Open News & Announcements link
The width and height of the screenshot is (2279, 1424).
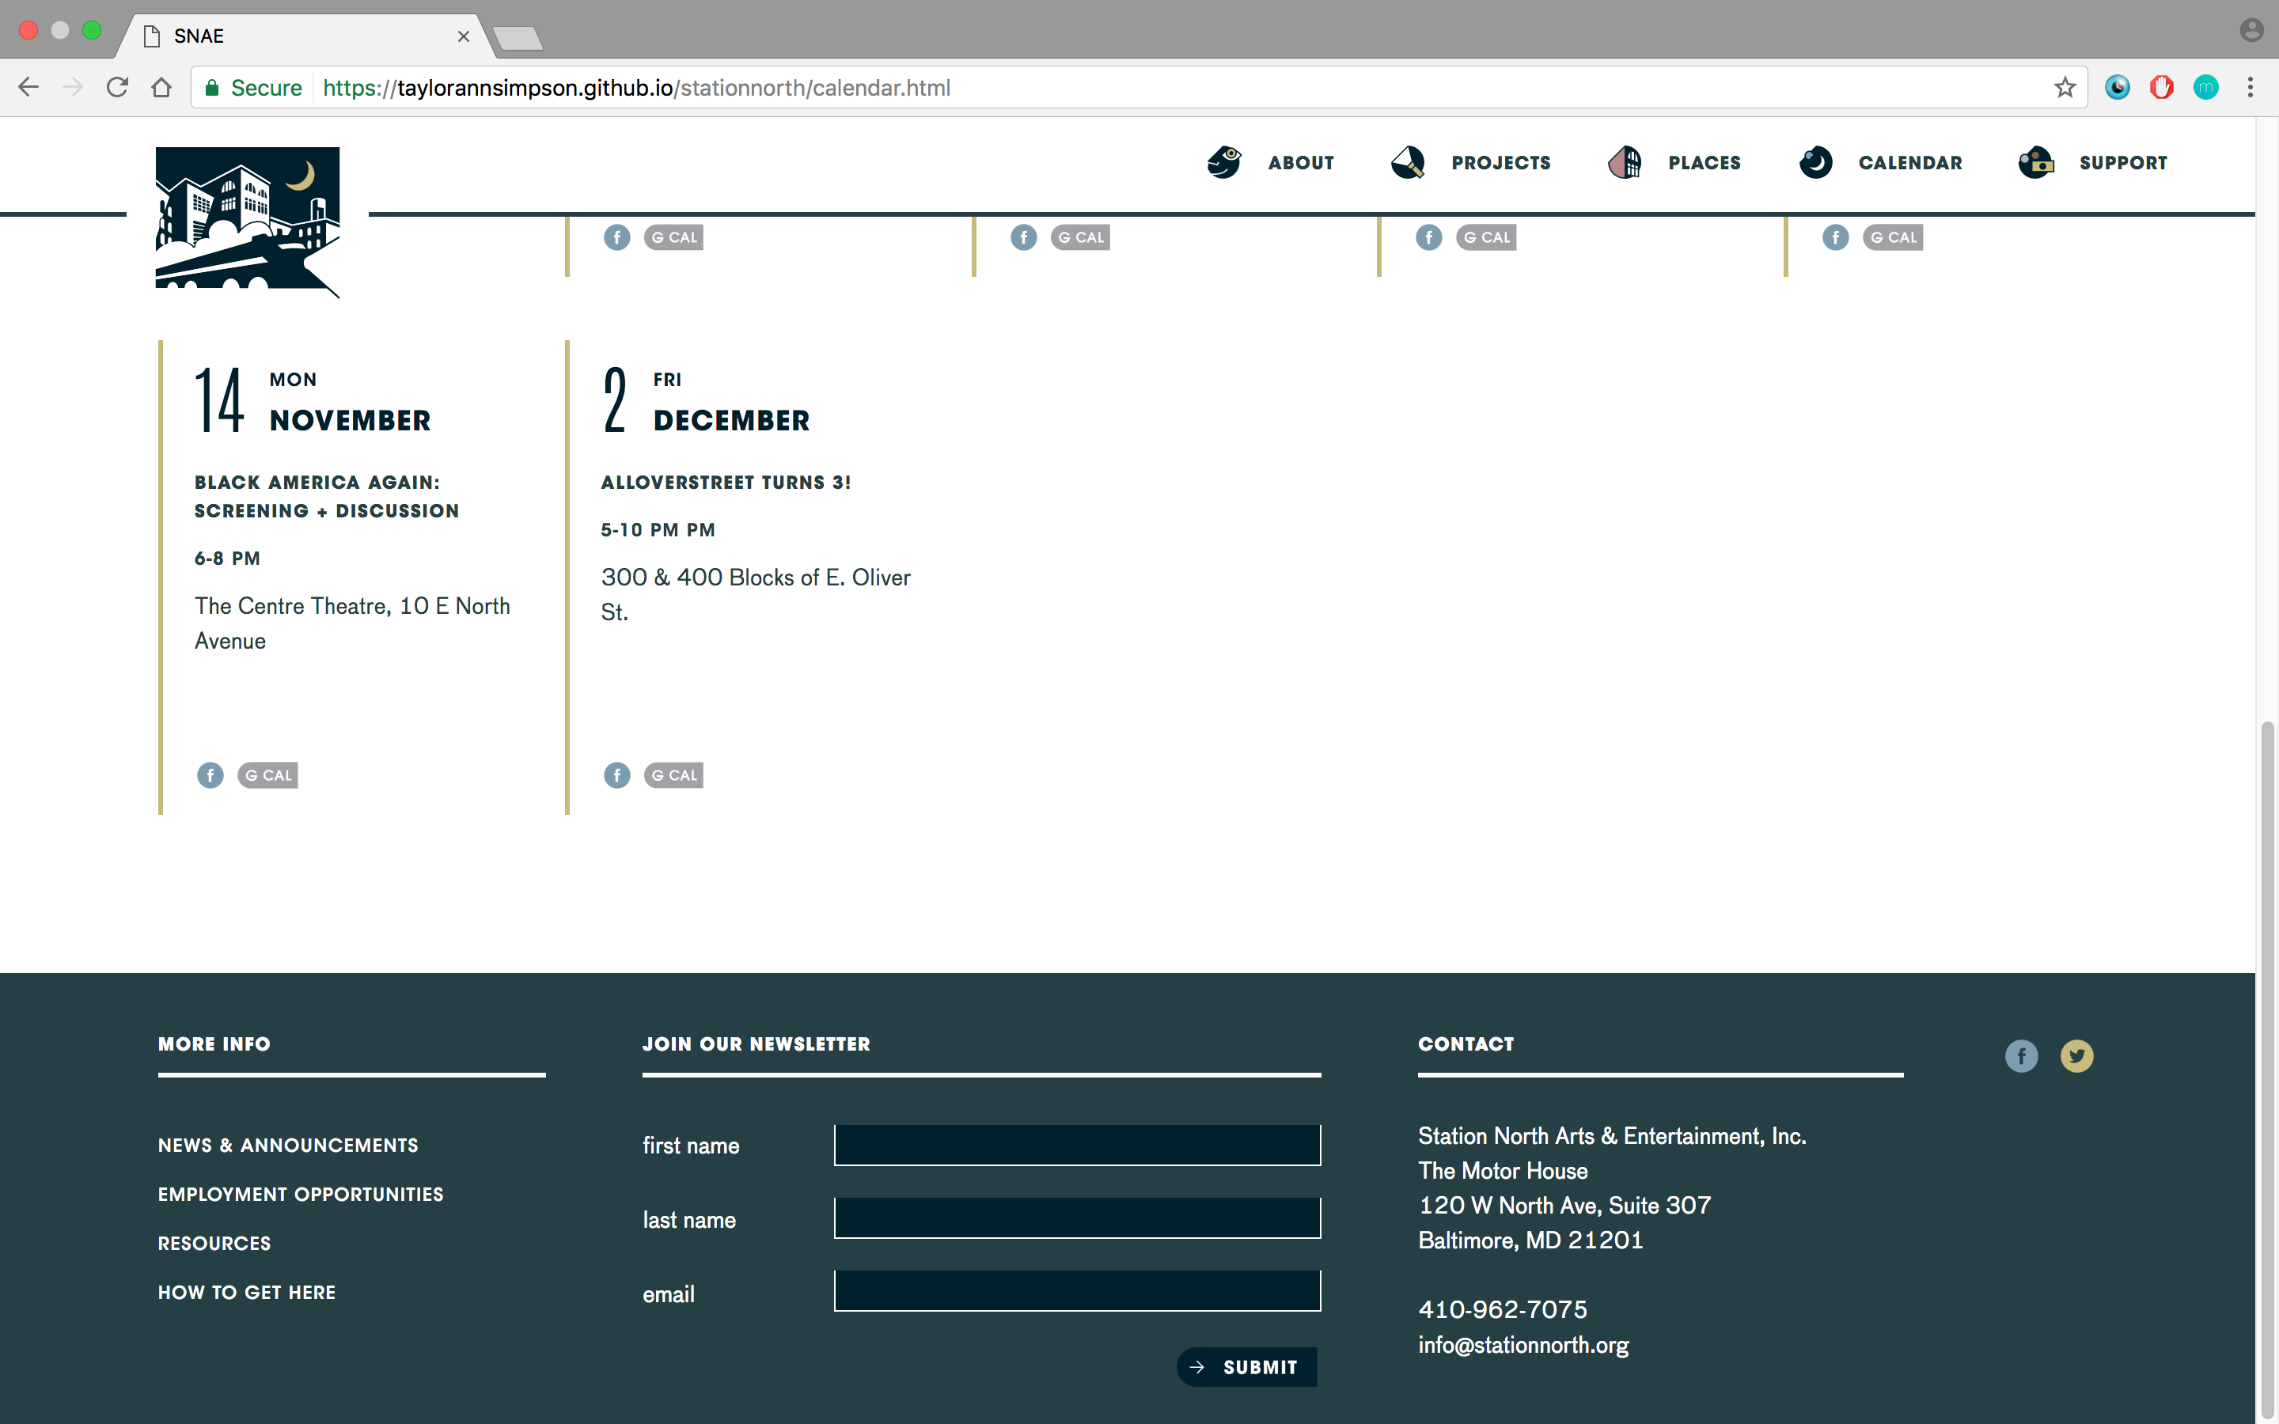tap(288, 1146)
